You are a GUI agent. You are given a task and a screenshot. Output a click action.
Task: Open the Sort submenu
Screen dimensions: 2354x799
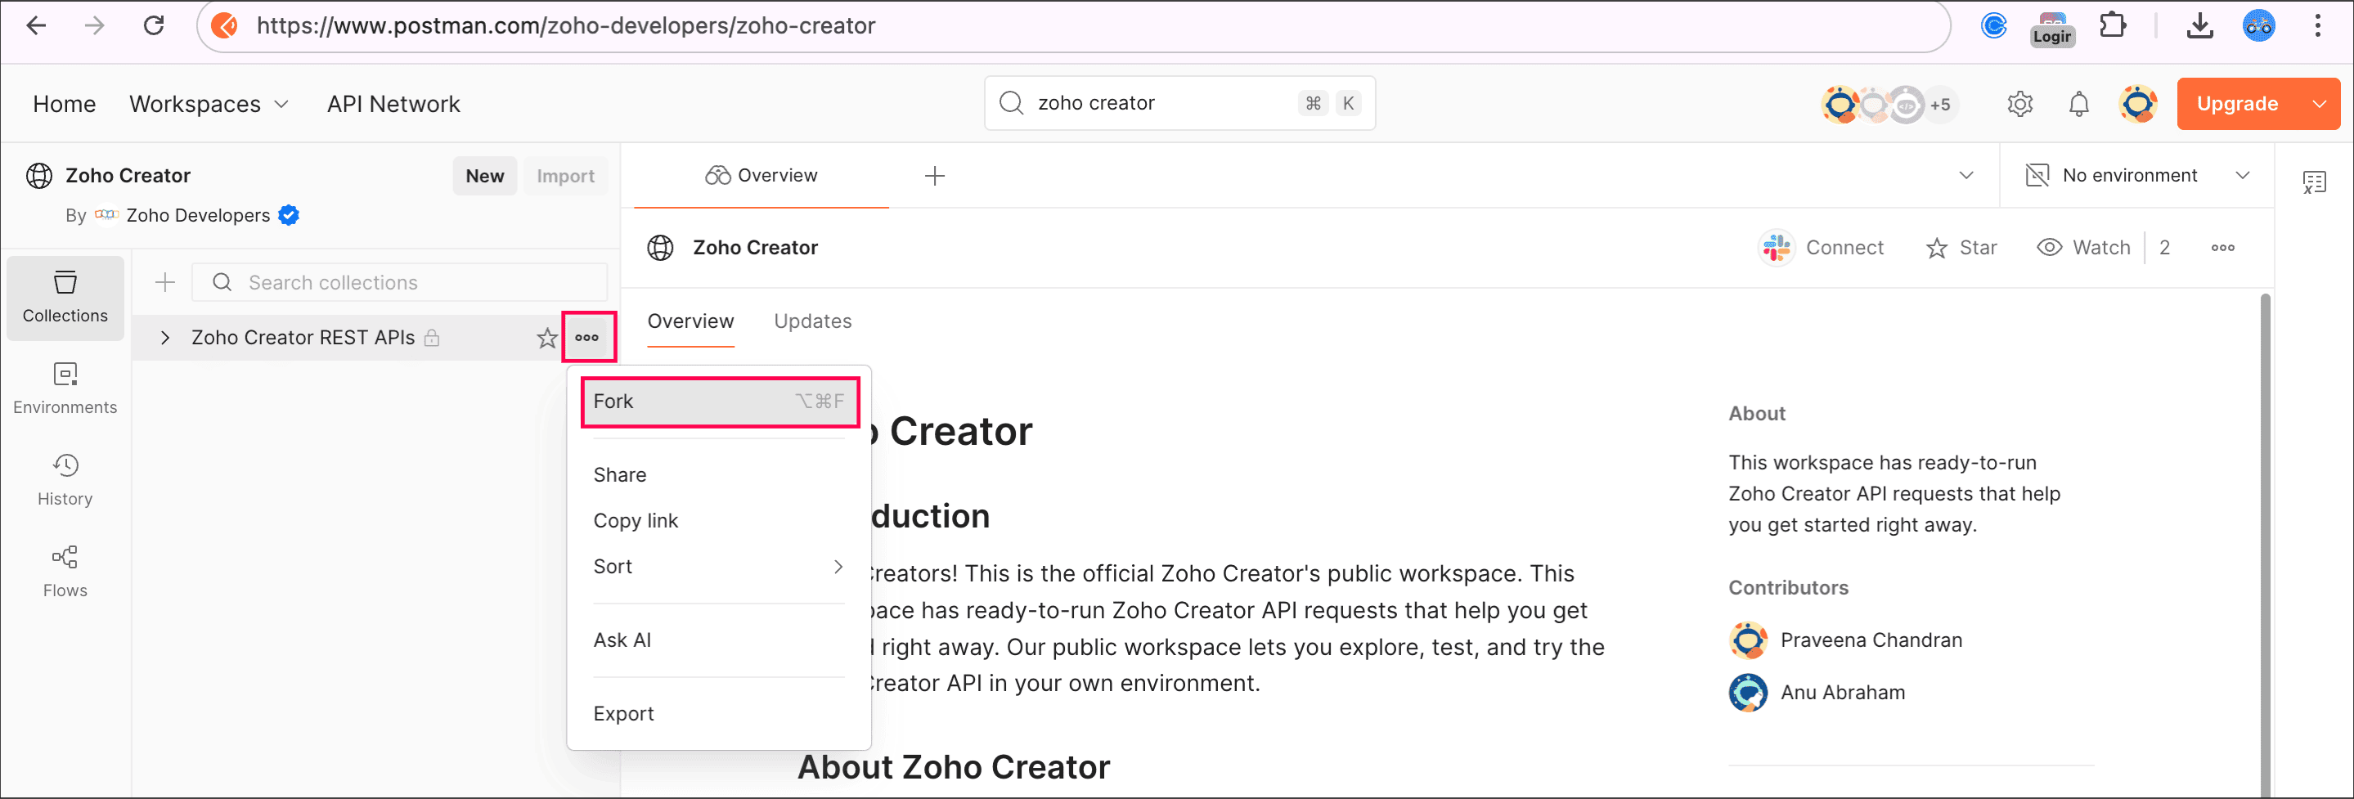[718, 567]
